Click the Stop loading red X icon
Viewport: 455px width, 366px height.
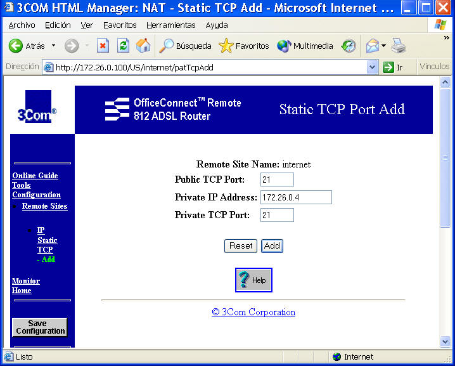(x=103, y=46)
